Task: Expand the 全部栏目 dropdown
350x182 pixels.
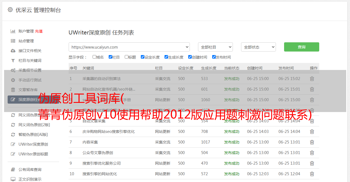Action: click(x=215, y=47)
